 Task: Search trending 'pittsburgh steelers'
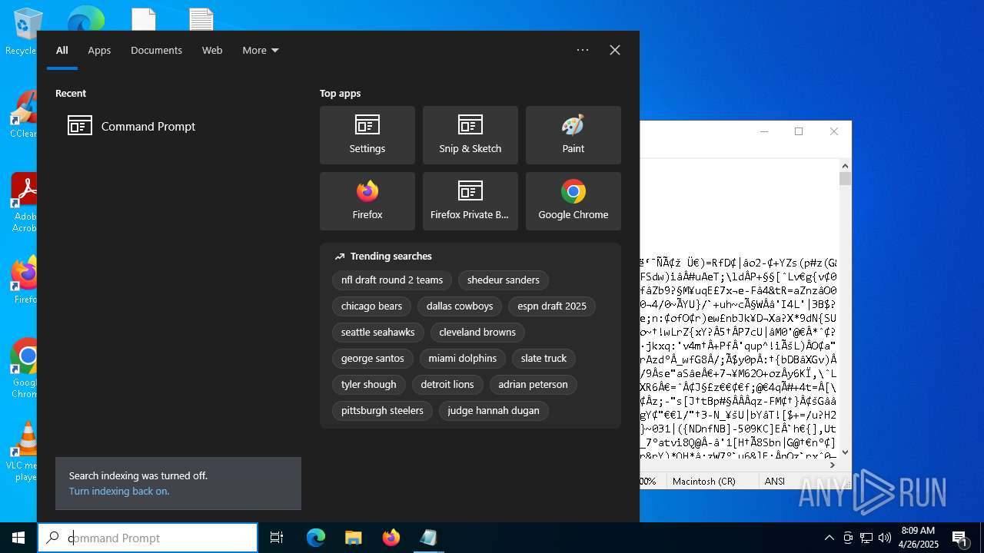(x=382, y=411)
